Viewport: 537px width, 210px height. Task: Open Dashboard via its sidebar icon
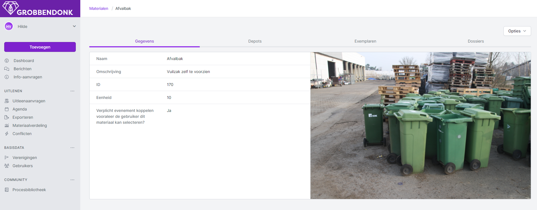(7, 61)
